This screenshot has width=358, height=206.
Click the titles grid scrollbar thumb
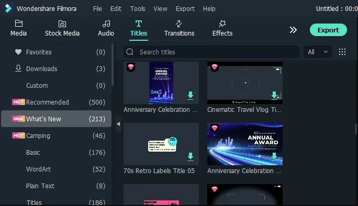[x=356, y=129]
